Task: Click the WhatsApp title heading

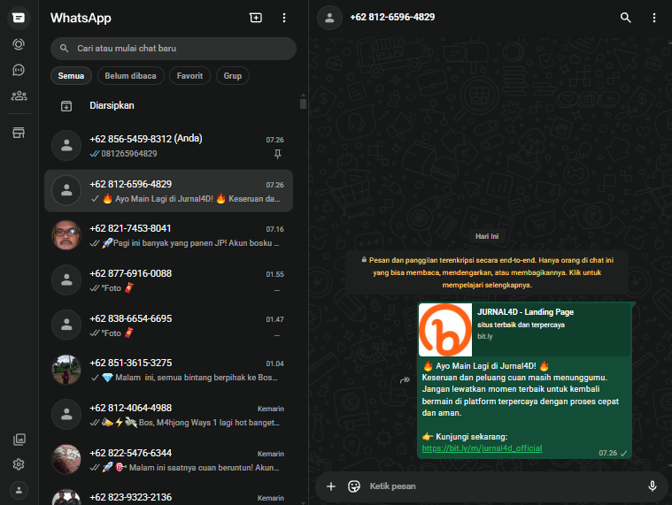Action: coord(81,18)
